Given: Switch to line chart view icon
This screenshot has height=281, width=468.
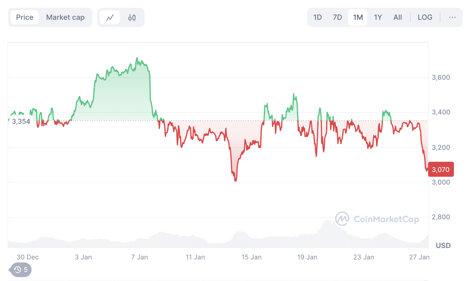Looking at the screenshot, I should [x=110, y=17].
